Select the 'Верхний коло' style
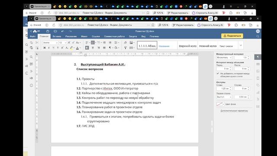 (187, 46)
